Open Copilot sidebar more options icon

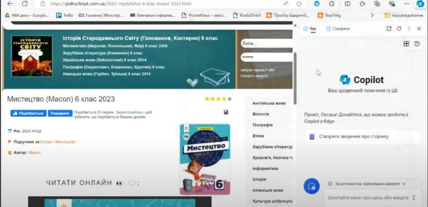[x=409, y=28]
